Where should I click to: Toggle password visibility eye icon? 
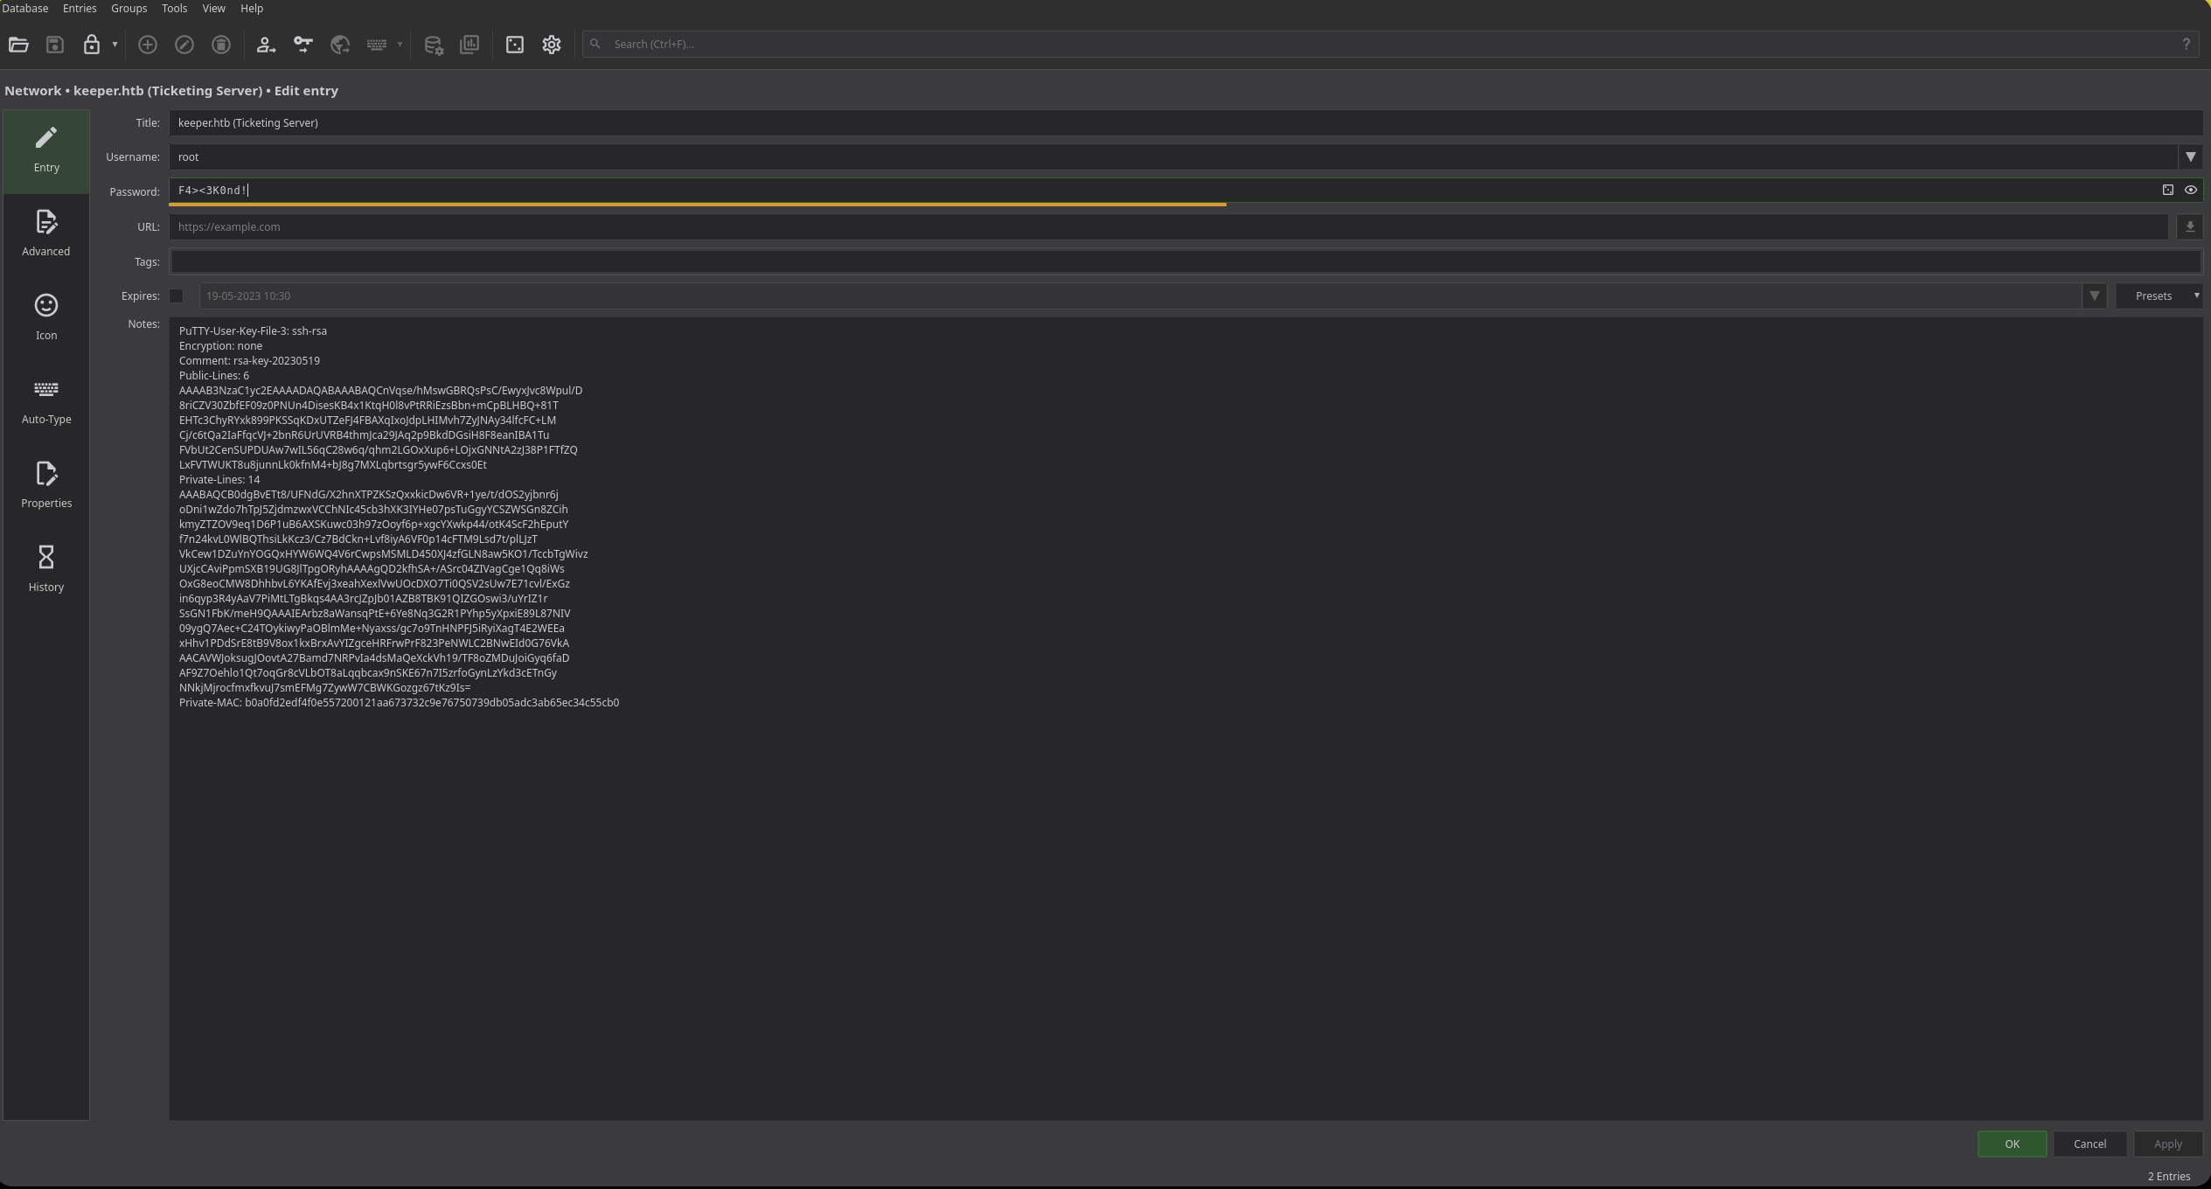(2190, 190)
